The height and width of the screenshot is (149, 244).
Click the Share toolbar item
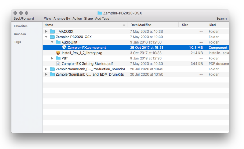(x=88, y=18)
